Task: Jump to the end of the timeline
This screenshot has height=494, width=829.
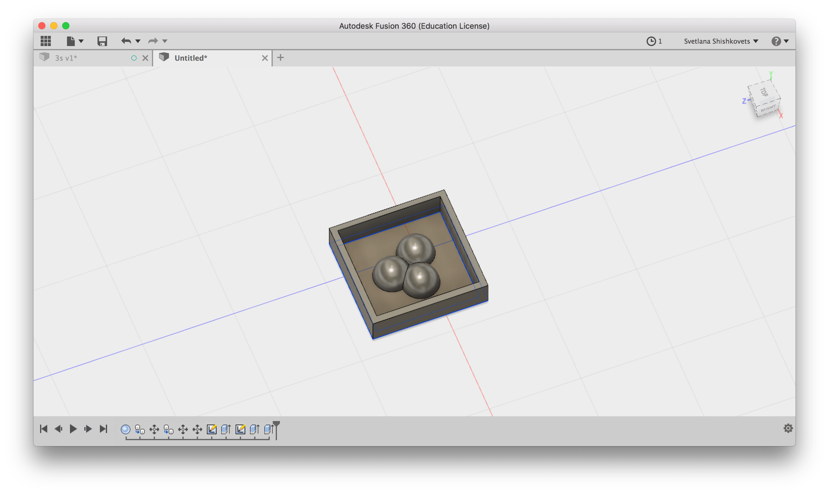Action: [x=103, y=429]
